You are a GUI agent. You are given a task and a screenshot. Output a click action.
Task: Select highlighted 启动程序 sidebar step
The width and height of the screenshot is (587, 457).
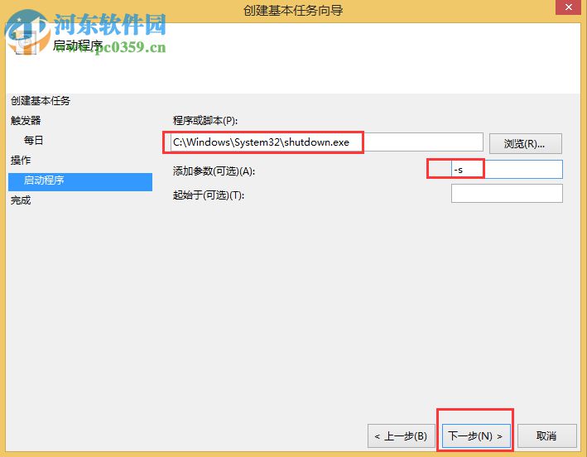tap(80, 182)
